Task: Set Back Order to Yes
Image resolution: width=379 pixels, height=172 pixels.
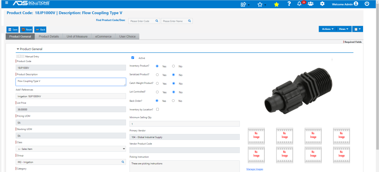Action: (x=157, y=101)
